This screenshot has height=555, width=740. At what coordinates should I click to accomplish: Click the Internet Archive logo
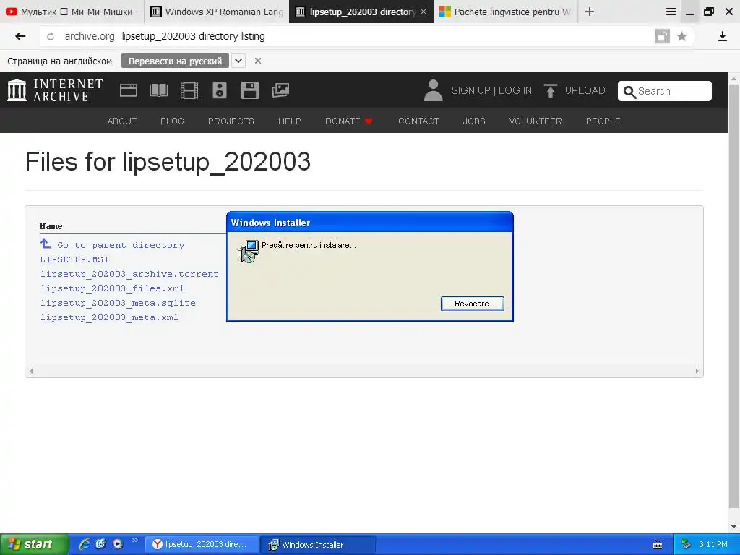55,90
